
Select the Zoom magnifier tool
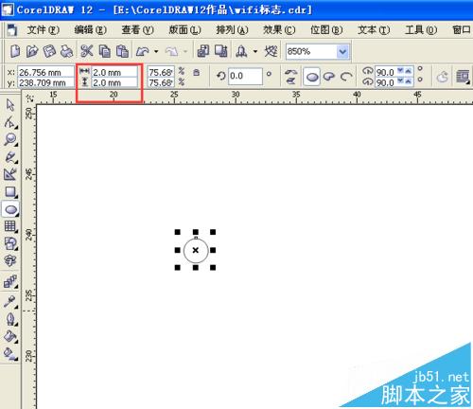pyautogui.click(x=10, y=139)
